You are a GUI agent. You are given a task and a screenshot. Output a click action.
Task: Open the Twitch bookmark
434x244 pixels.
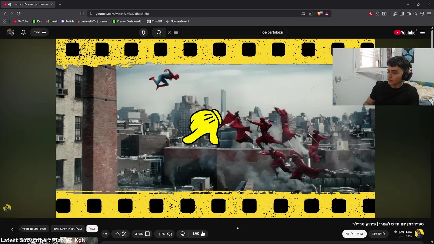click(67, 21)
